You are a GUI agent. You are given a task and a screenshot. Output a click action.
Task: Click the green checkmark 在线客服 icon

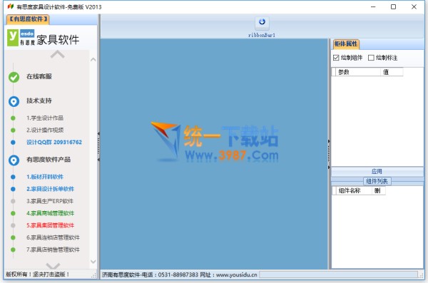(x=14, y=77)
